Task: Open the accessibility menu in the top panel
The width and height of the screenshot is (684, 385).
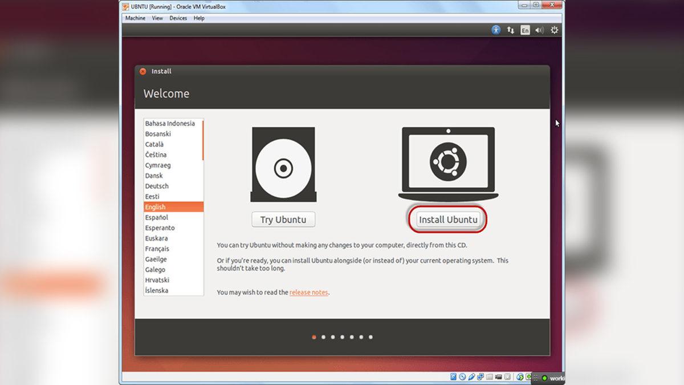Action: tap(495, 30)
